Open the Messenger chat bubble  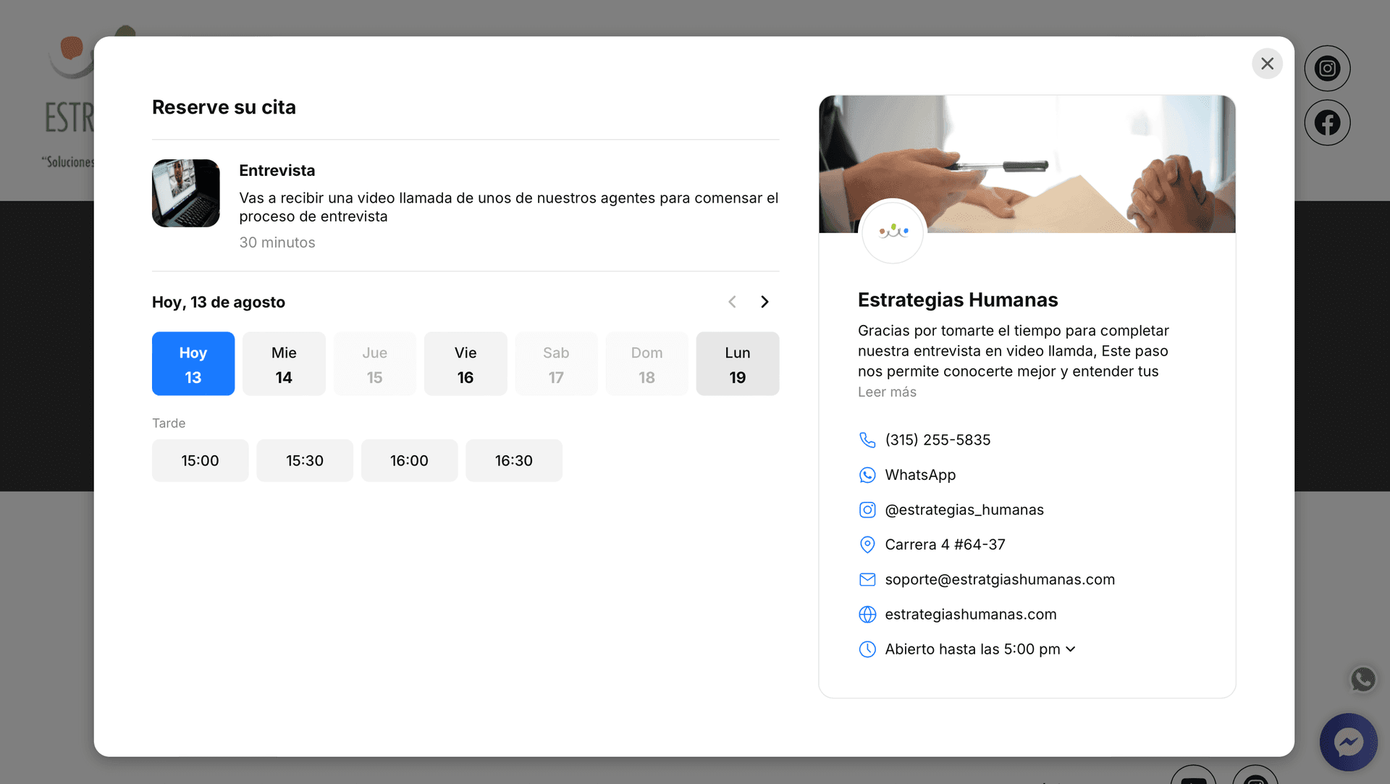pyautogui.click(x=1348, y=742)
